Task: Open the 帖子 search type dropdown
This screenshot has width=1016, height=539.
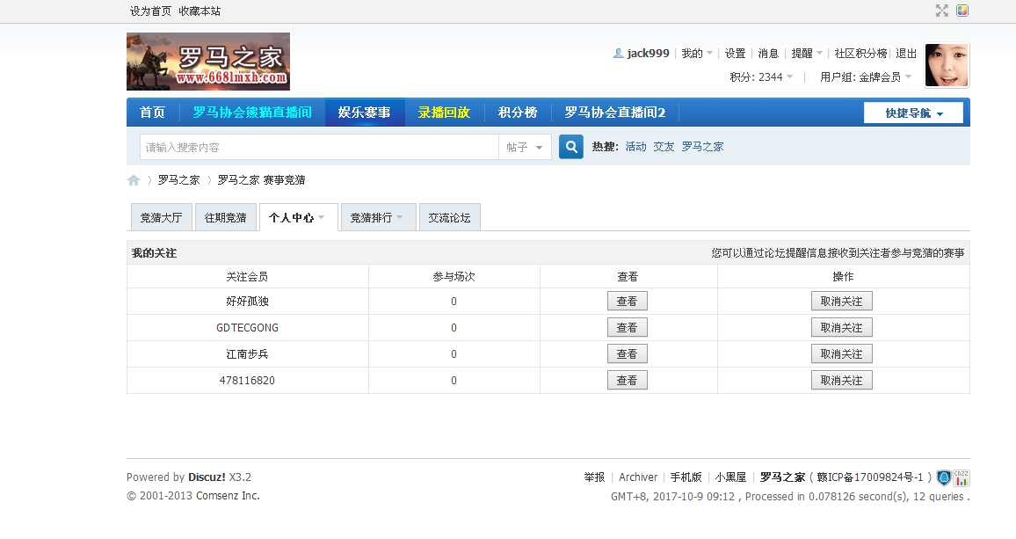Action: tap(526, 148)
